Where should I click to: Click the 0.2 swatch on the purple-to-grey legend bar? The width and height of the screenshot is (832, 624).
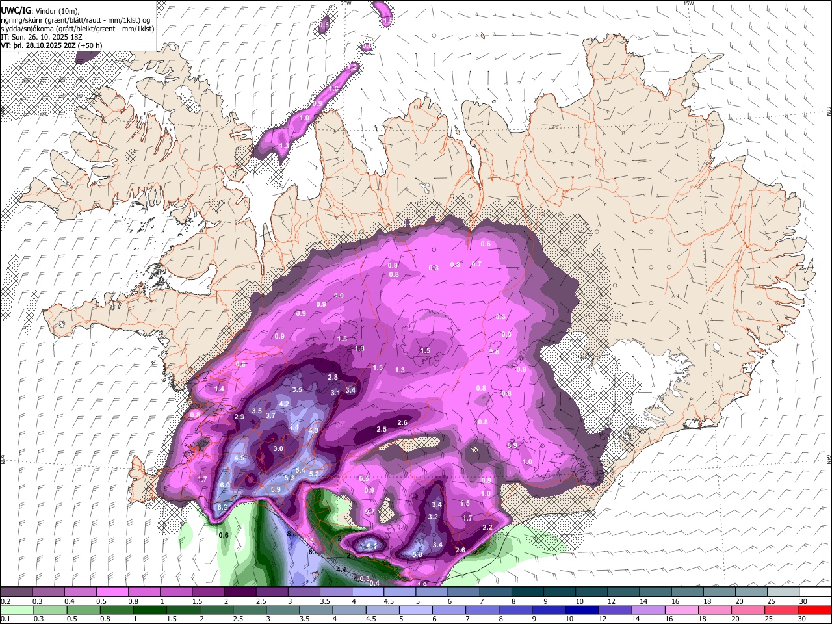(x=17, y=592)
